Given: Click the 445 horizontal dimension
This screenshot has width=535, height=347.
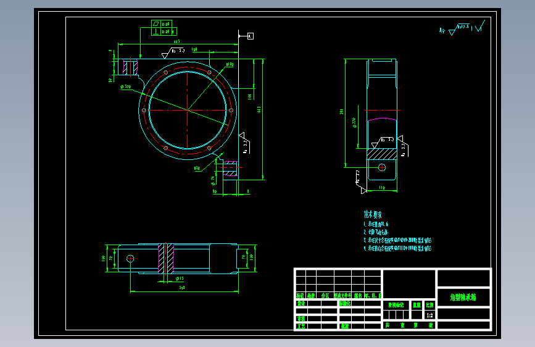Looking at the screenshot, I should (176, 41).
